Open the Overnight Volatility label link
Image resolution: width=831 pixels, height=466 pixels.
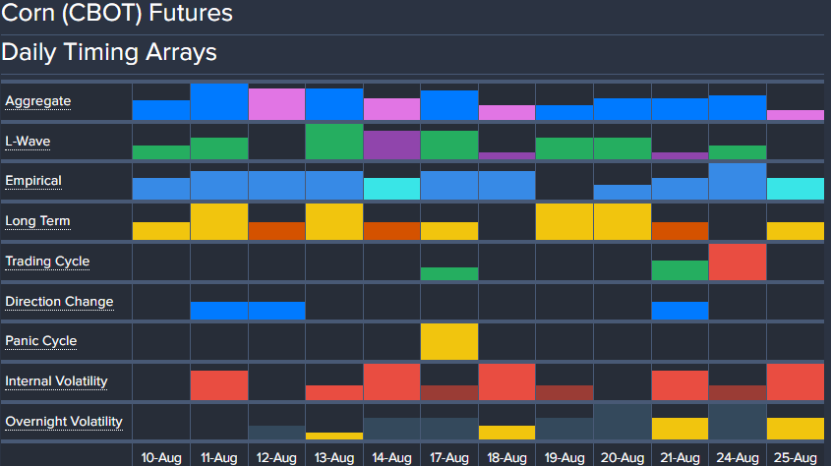(64, 422)
